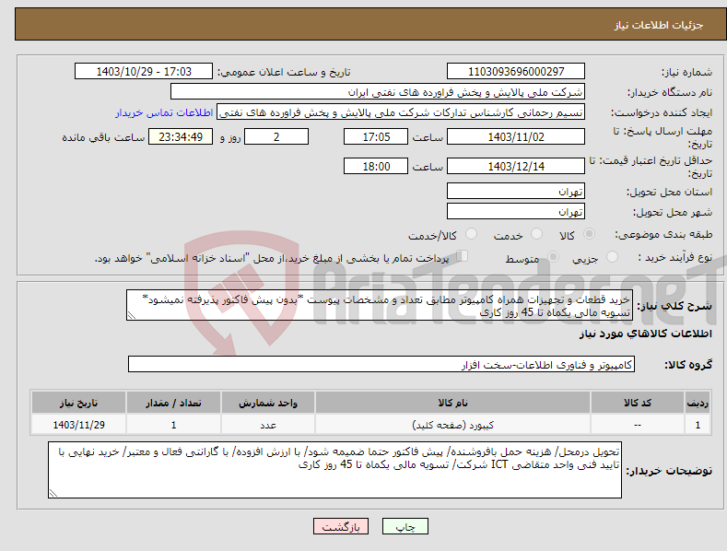
Task: Toggle the اسناد خزانه اسلامی payment checkbox
Action: tap(463, 256)
